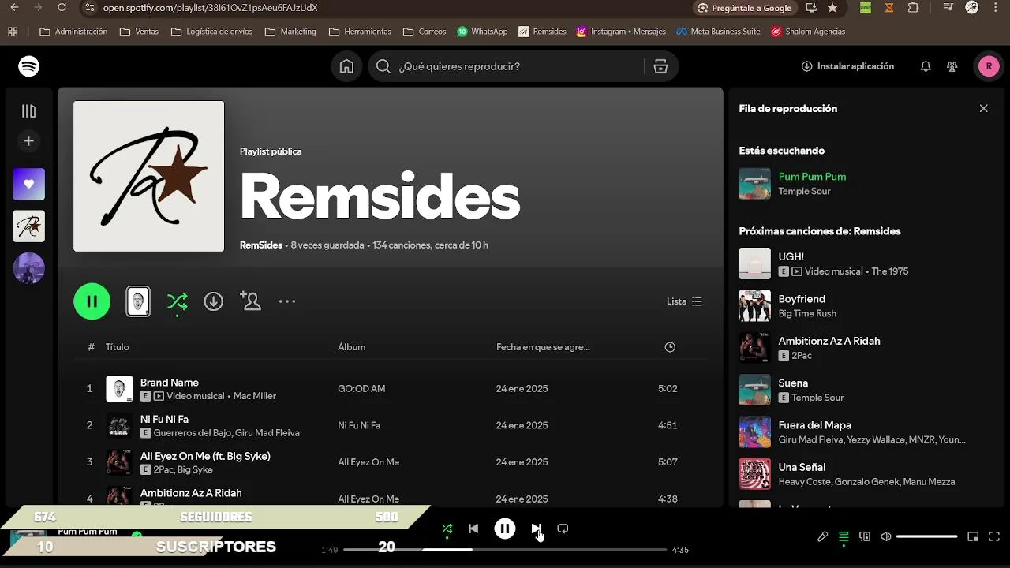Open All Eyez On Me album in row 3
This screenshot has width=1010, height=568.
pos(368,462)
